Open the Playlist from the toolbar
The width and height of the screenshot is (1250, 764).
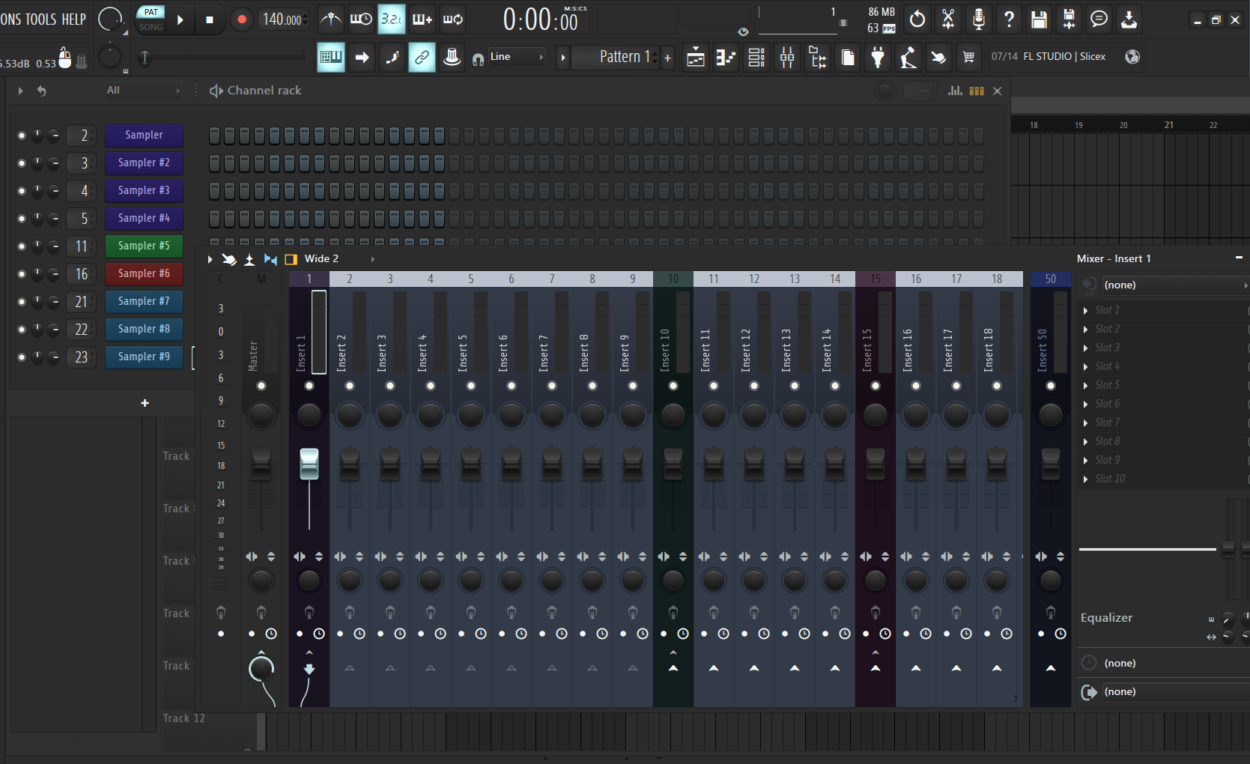[694, 57]
